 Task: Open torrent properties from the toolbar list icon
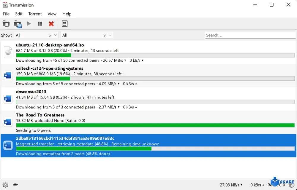[x=64, y=24]
